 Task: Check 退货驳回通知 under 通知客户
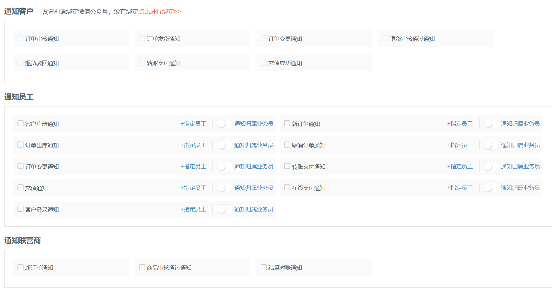pos(21,63)
